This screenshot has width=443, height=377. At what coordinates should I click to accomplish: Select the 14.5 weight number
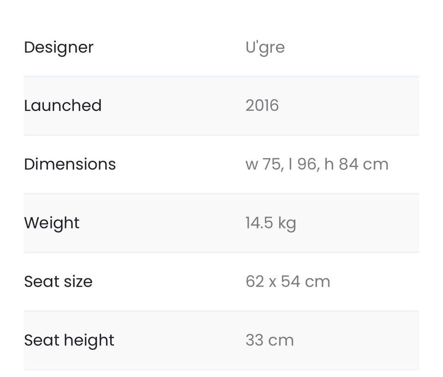pyautogui.click(x=259, y=223)
